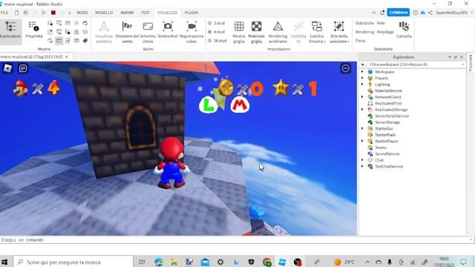This screenshot has width=475, height=267.
Task: Switch to the AVATAR ribbon tab
Action: tap(127, 13)
